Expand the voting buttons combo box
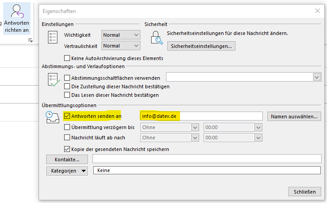Screen dimensions: 327x203 pyautogui.click(x=317, y=78)
